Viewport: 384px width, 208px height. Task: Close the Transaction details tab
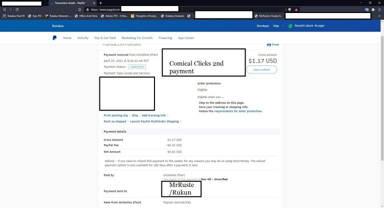[x=94, y=3]
